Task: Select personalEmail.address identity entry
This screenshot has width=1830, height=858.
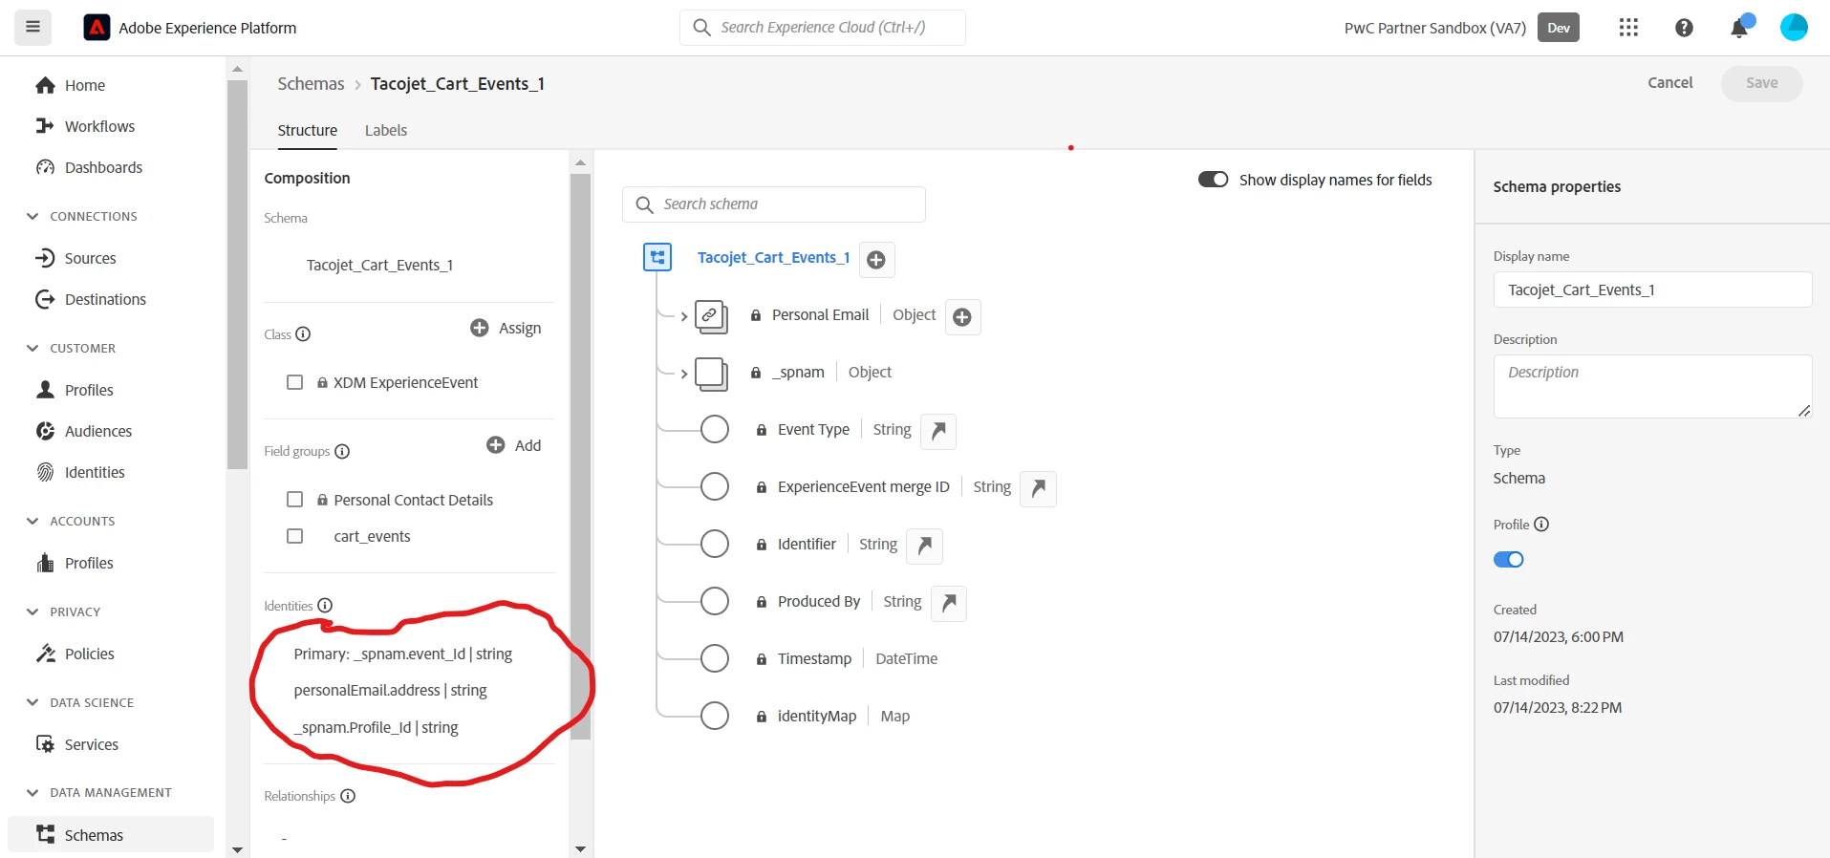Action: (x=391, y=690)
